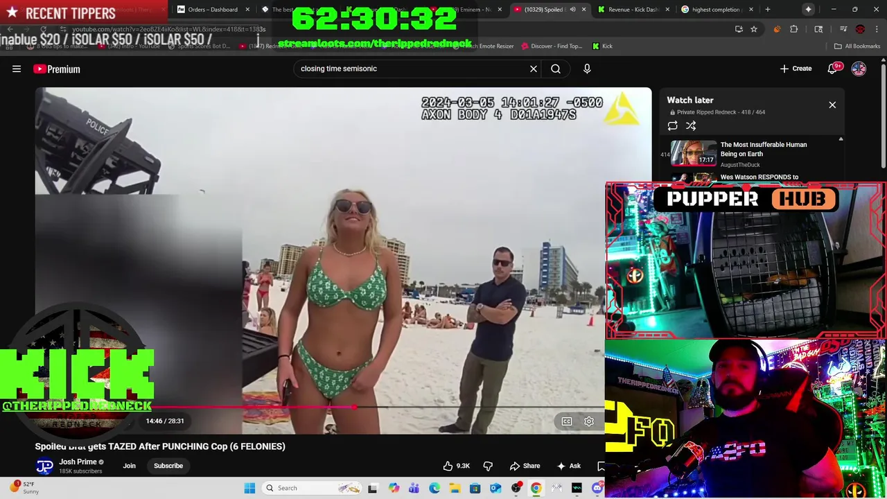Open Discord from the taskbar

click(597, 488)
